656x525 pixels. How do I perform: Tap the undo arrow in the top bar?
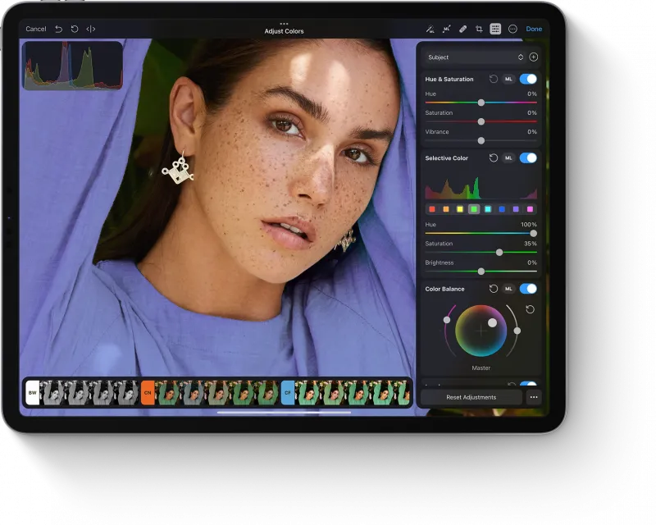(x=58, y=29)
